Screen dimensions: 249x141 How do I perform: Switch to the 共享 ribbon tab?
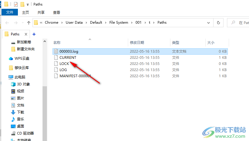(x=41, y=12)
